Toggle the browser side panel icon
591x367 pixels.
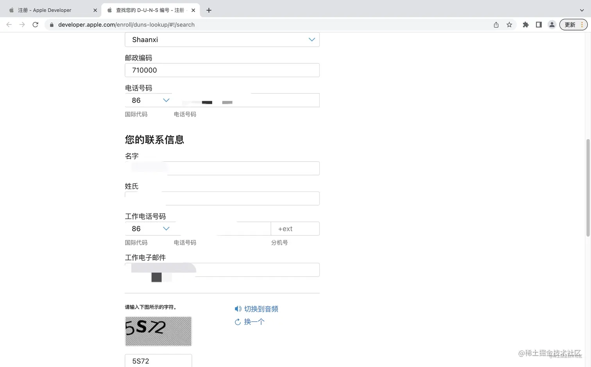tap(539, 25)
